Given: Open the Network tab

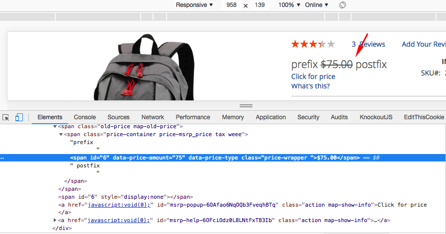Looking at the screenshot, I should click(153, 117).
